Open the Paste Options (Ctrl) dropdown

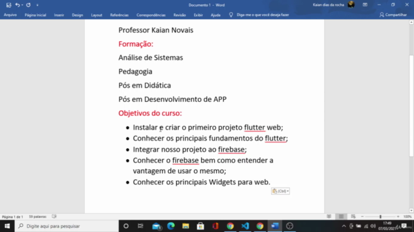pyautogui.click(x=280, y=191)
